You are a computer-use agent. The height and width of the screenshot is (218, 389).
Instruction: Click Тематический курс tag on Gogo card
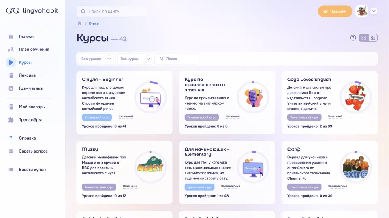tap(304, 117)
